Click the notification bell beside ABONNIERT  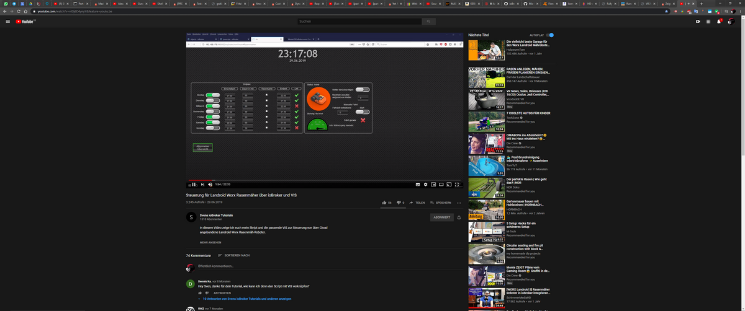[x=459, y=217]
